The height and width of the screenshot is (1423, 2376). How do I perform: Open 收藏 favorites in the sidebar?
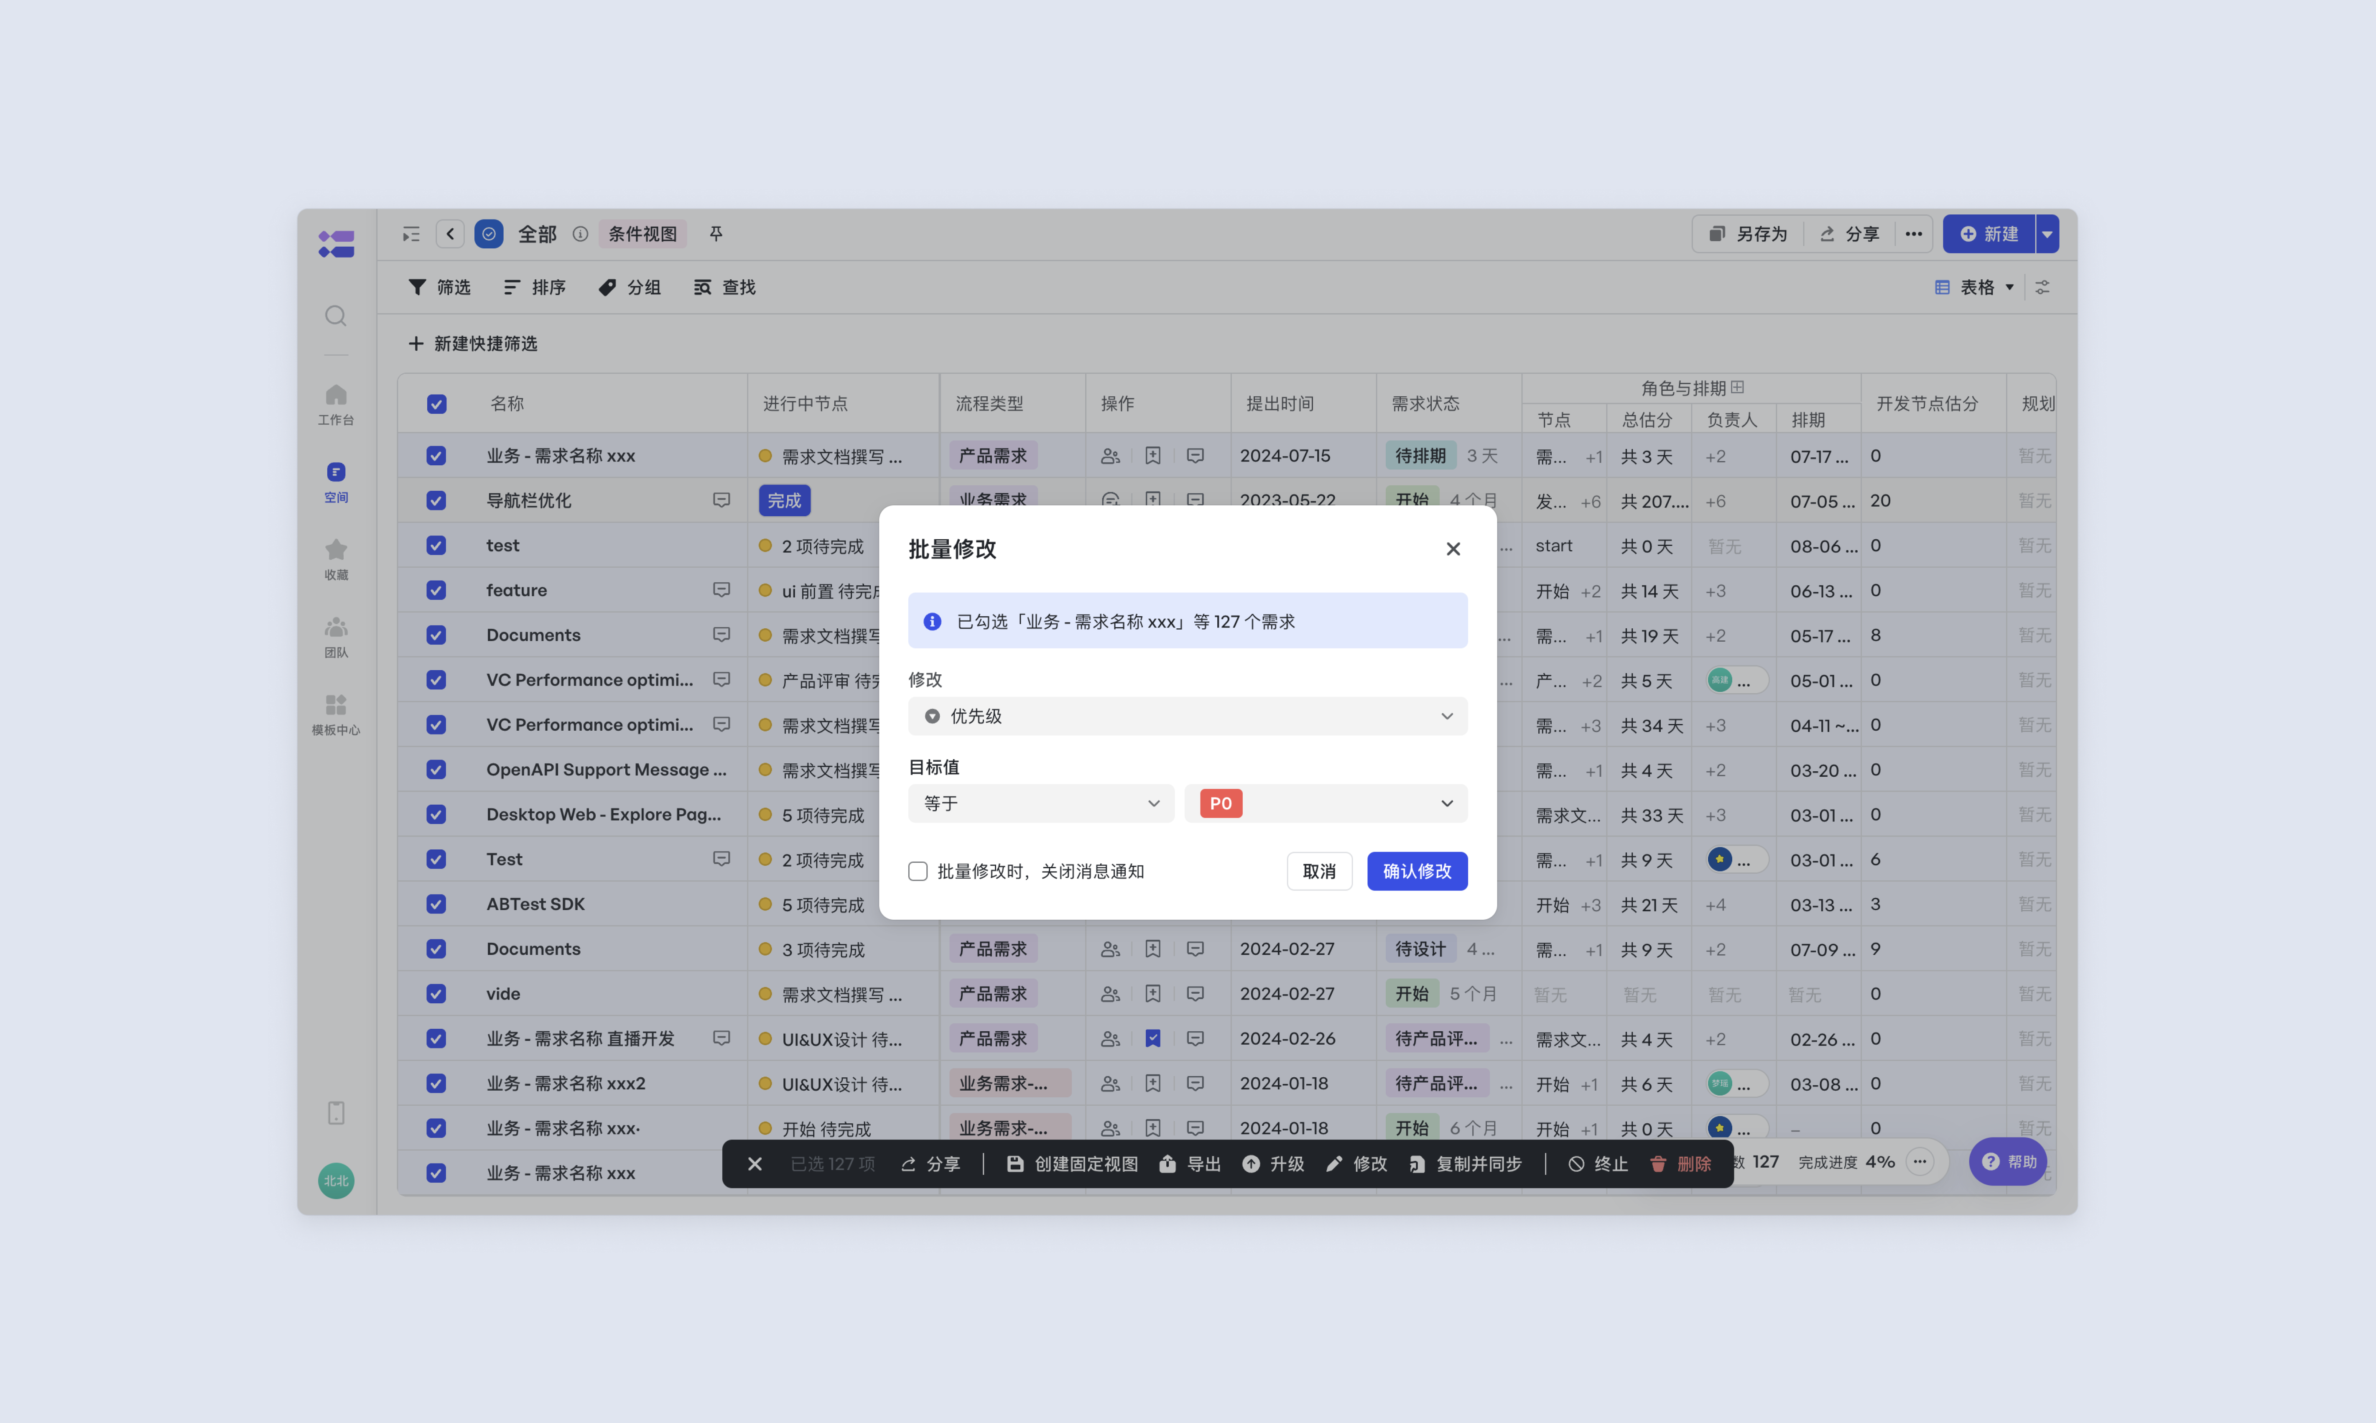336,560
